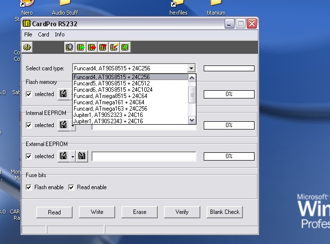Click the gear settings icon in toolbar

(x=28, y=47)
